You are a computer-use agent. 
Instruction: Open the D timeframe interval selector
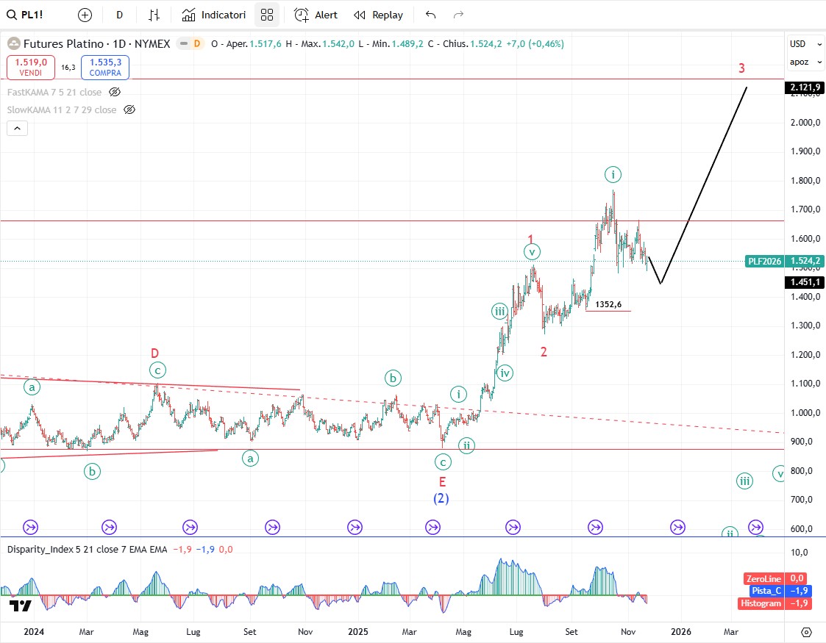119,15
